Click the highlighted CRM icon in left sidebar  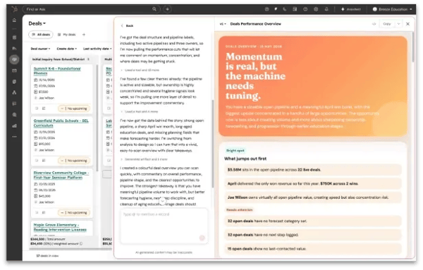coord(14,59)
